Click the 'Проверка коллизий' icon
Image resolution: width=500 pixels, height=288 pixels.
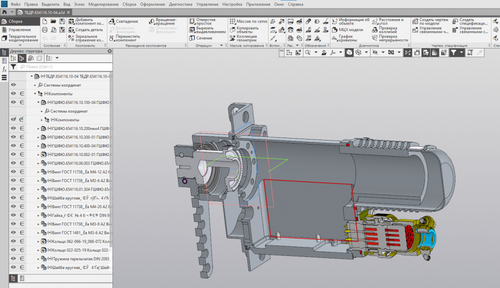pyautogui.click(x=375, y=29)
